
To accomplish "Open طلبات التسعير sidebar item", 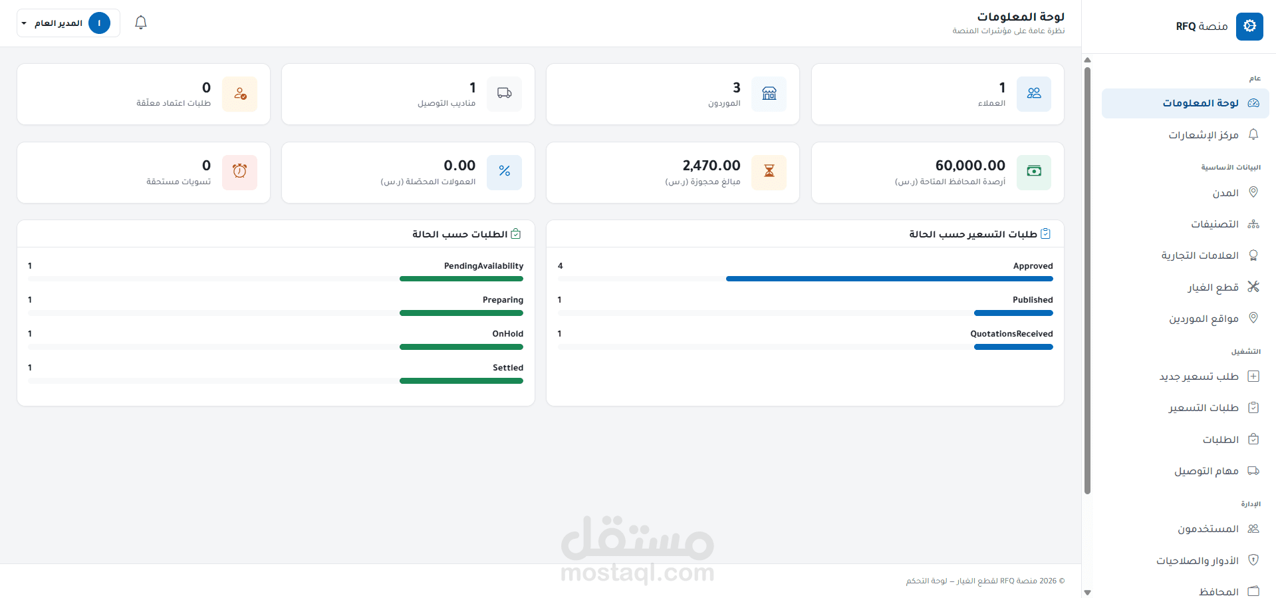I will tap(1185, 408).
